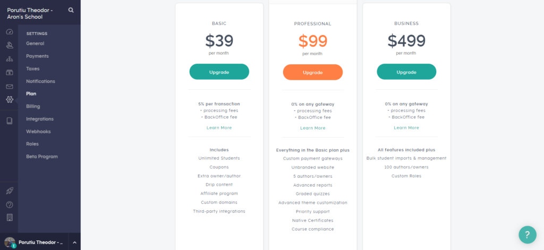The width and height of the screenshot is (544, 250).
Task: Open the dashboard gauge icon
Action: 10,32
